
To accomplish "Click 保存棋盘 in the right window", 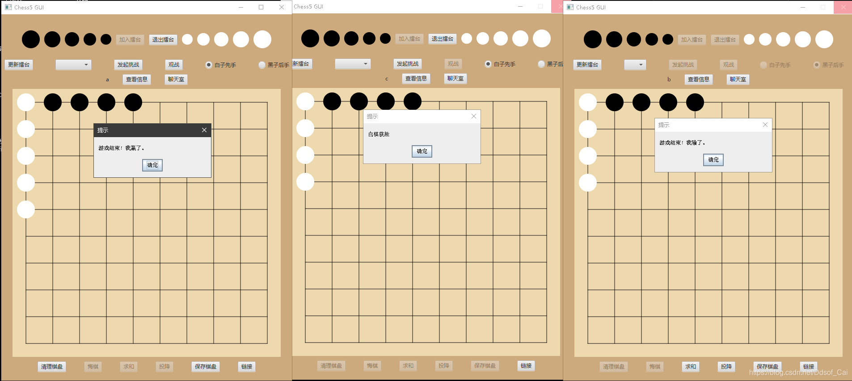I will [768, 367].
